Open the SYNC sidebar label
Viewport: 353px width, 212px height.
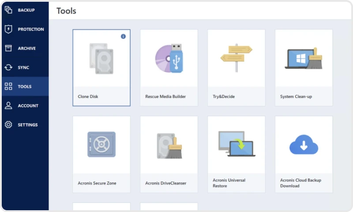[23, 68]
